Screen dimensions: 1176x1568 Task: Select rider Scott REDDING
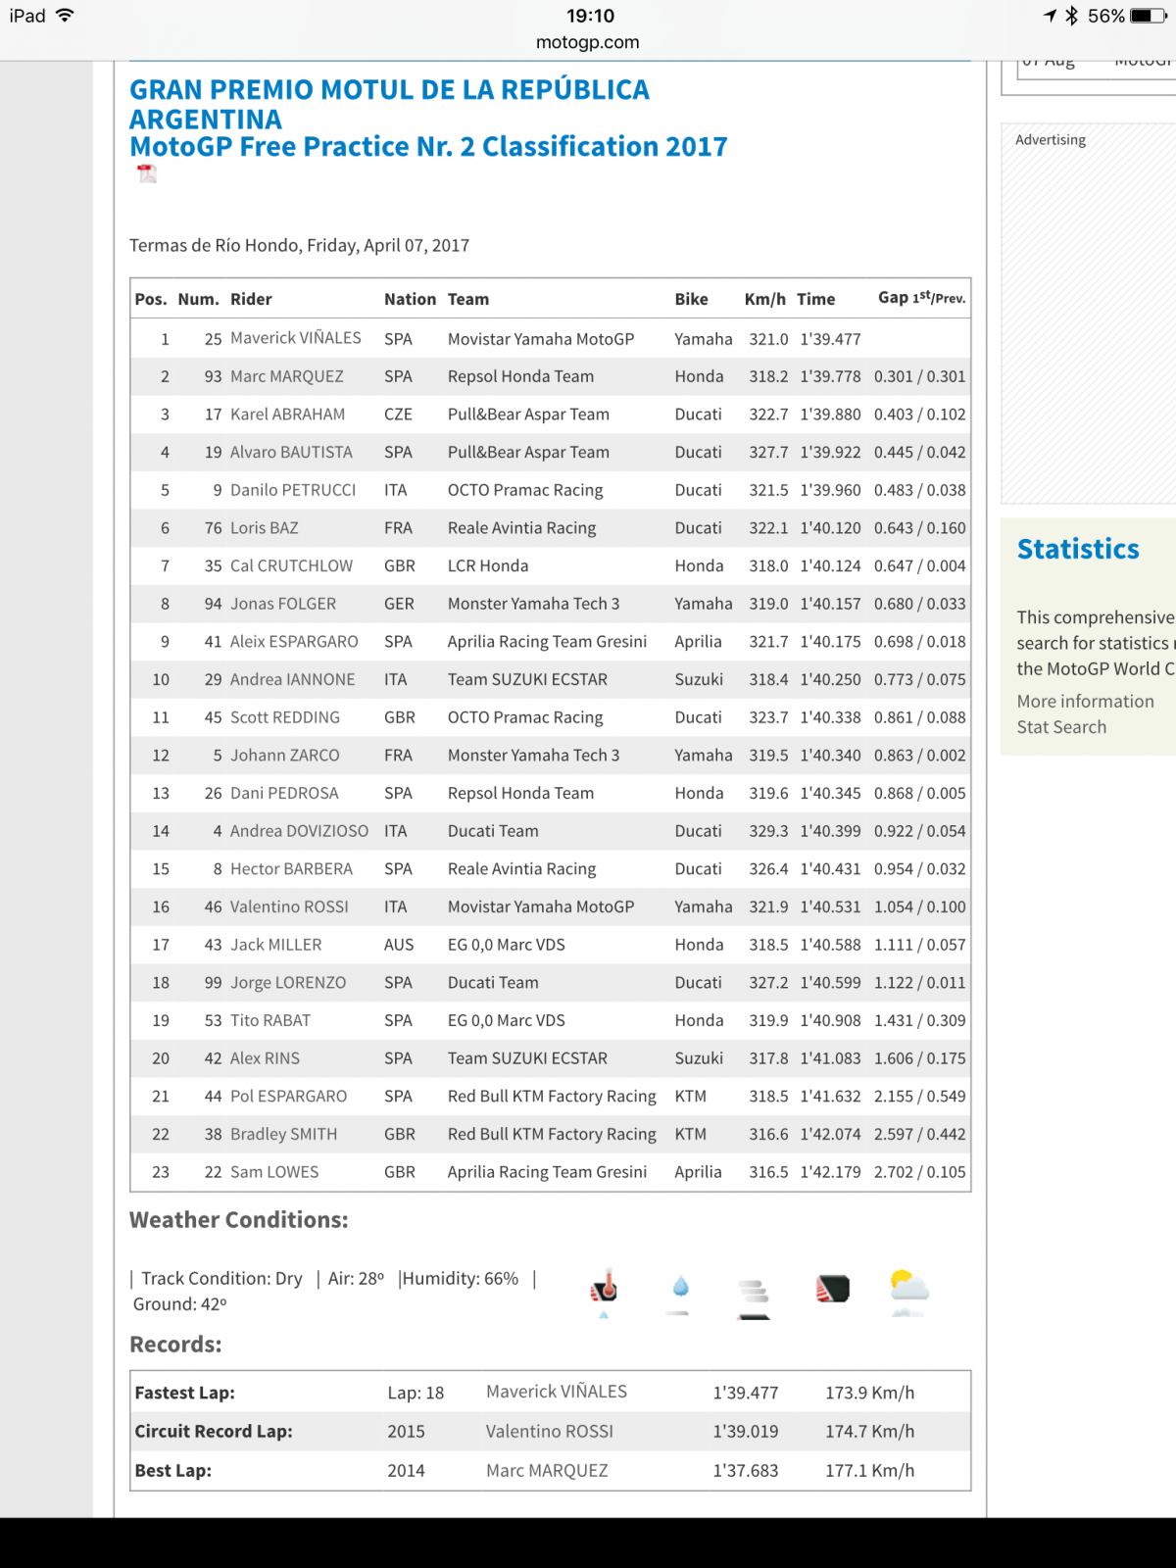coord(284,717)
